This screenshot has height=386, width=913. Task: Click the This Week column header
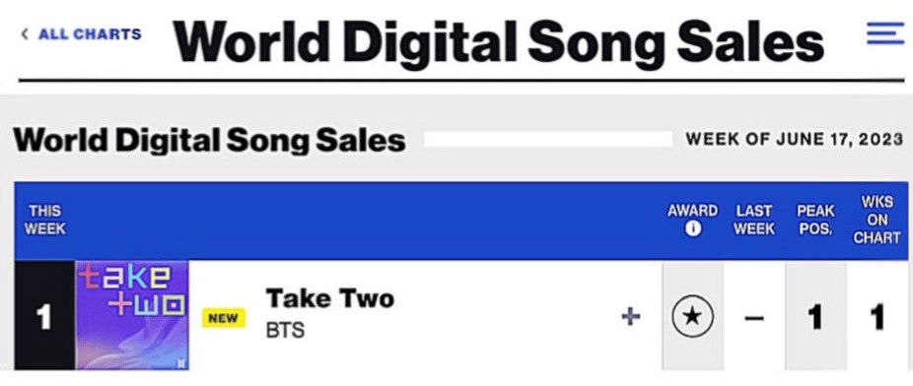coord(44,220)
